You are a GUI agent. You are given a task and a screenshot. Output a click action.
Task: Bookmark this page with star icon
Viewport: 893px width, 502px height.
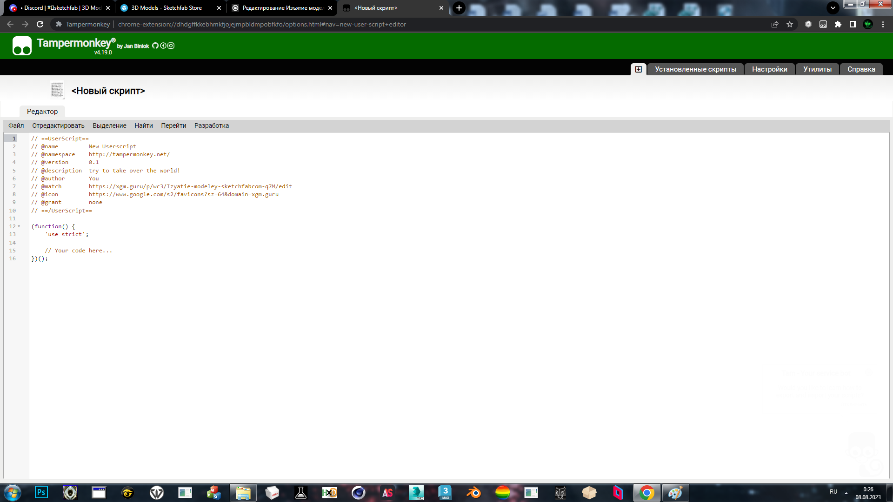[x=790, y=24]
